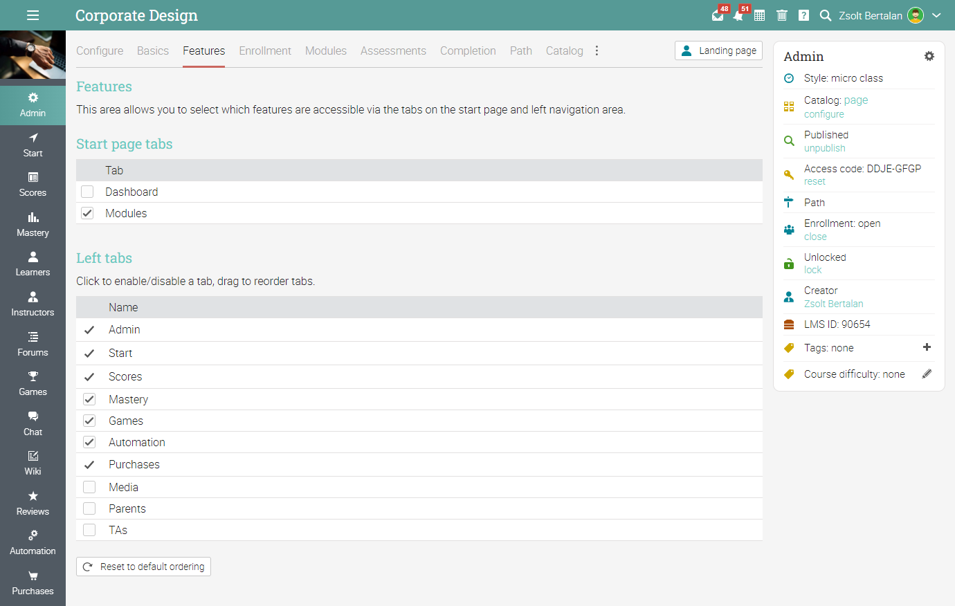
Task: Click the Admin panel gear icon
Action: pyautogui.click(x=929, y=56)
